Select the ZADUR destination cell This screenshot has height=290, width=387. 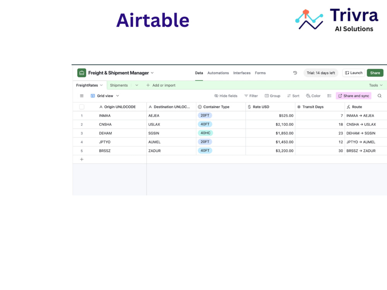171,151
